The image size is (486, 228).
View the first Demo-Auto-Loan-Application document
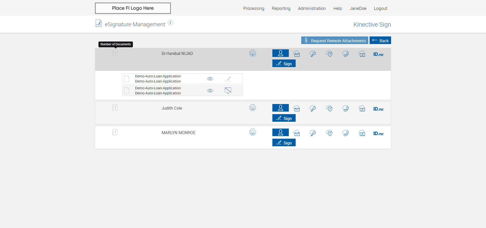[210, 79]
